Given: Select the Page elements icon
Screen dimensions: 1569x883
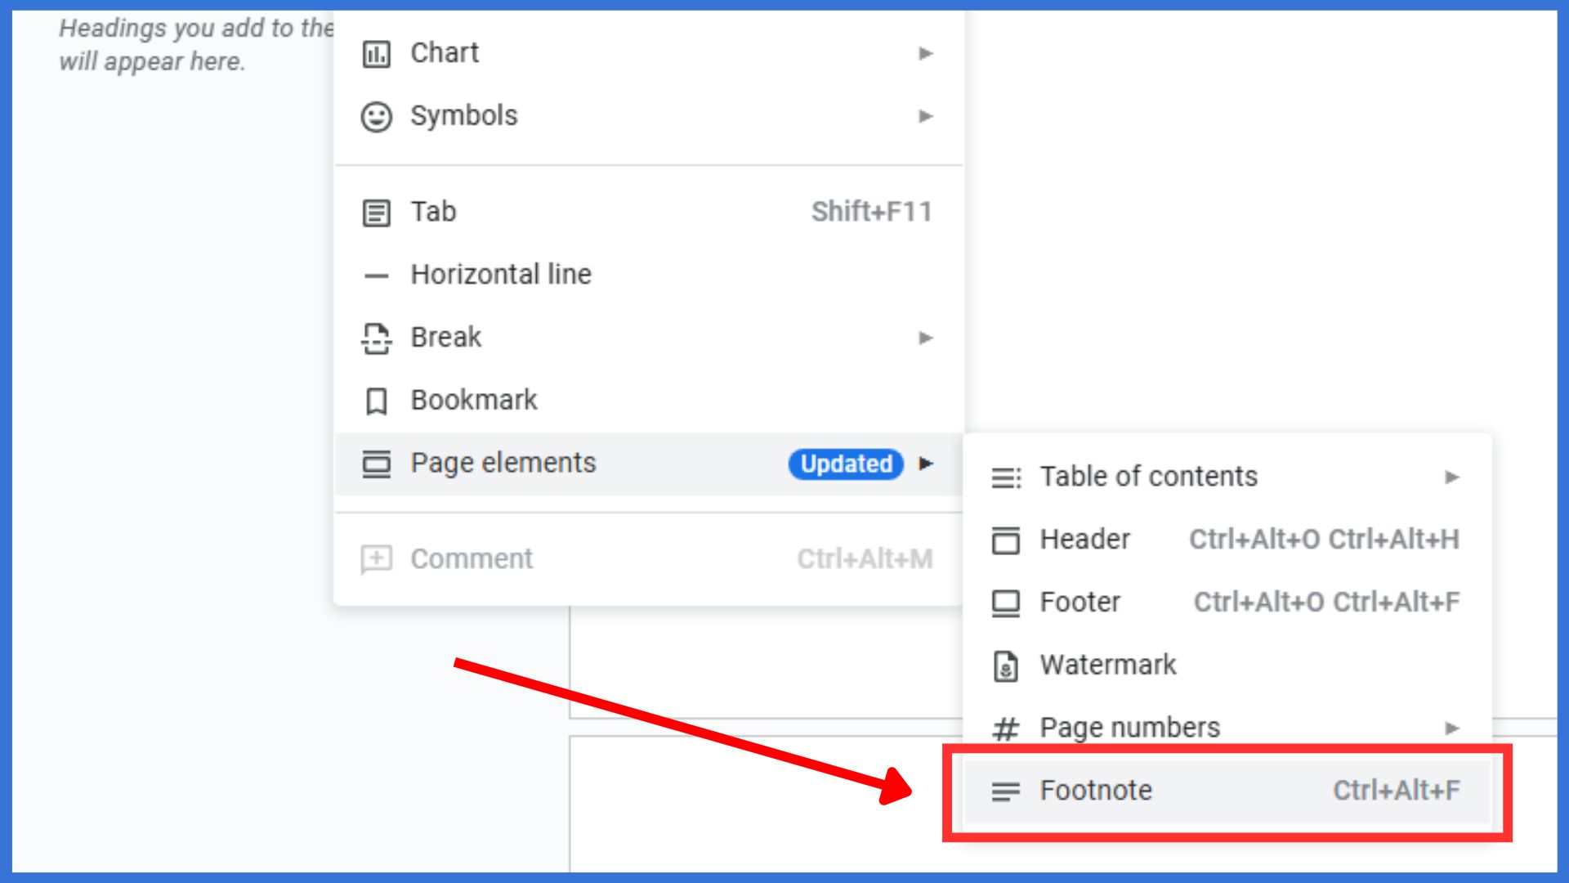Looking at the screenshot, I should pyautogui.click(x=377, y=463).
